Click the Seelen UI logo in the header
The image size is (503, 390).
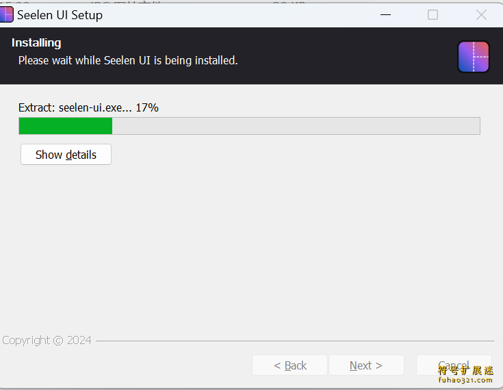474,57
